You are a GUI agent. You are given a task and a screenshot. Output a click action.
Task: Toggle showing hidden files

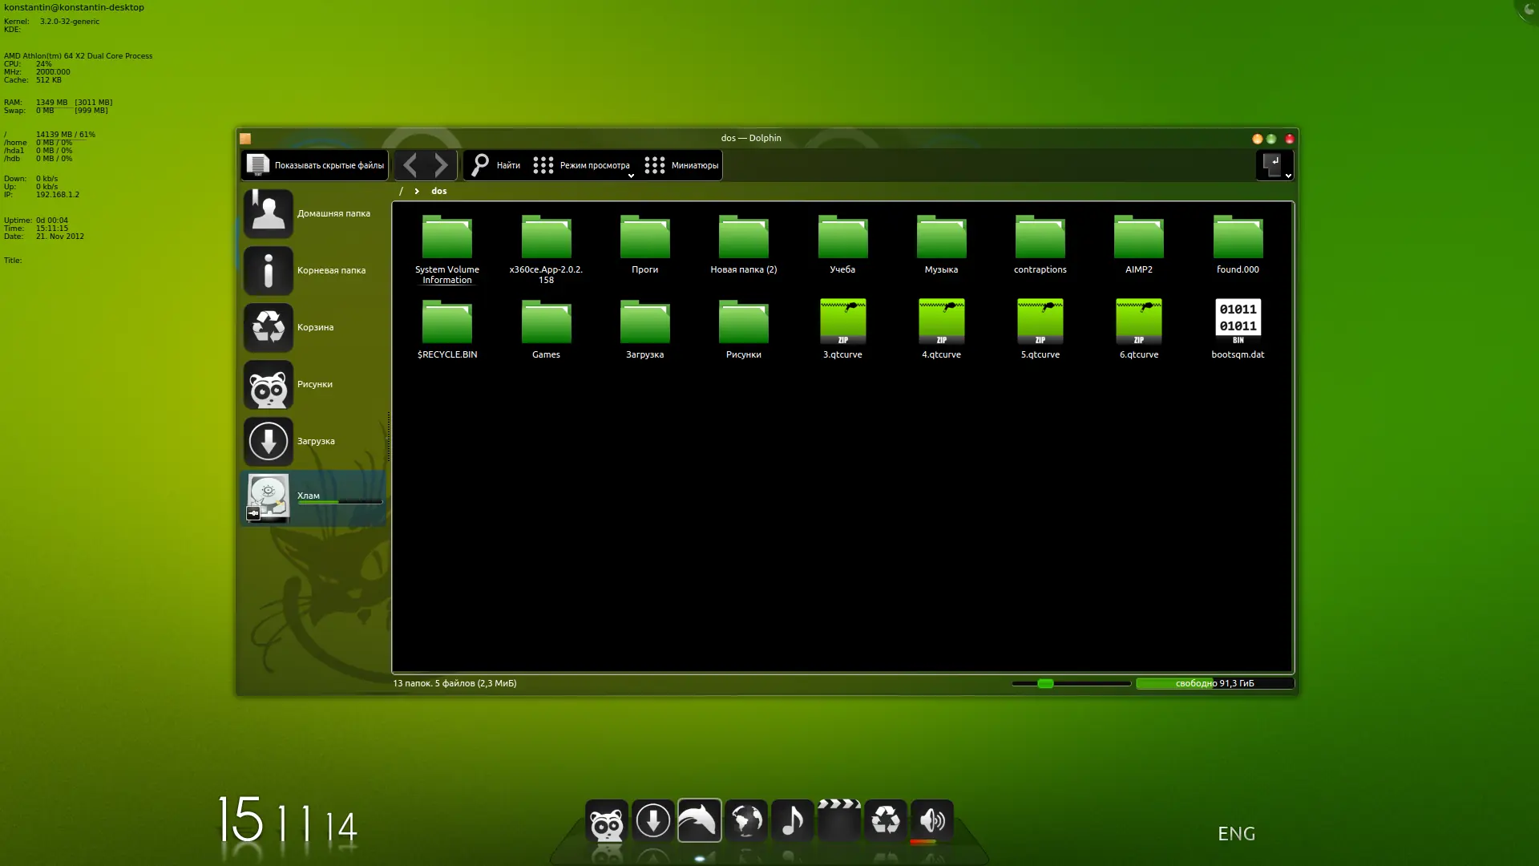pos(315,165)
